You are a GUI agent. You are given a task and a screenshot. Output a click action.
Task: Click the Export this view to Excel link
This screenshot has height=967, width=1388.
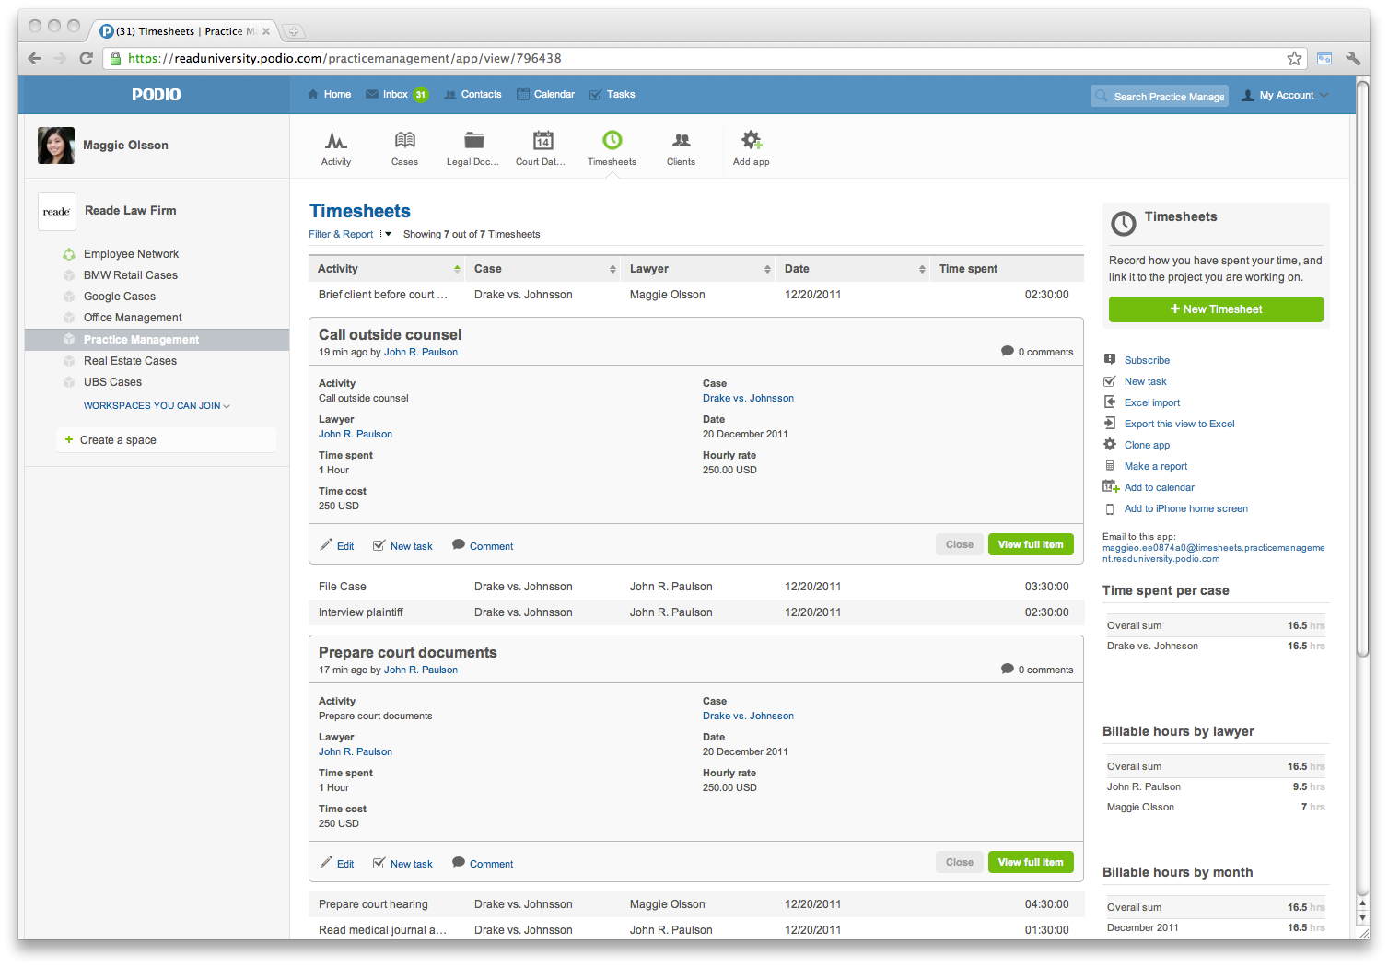tap(1179, 424)
